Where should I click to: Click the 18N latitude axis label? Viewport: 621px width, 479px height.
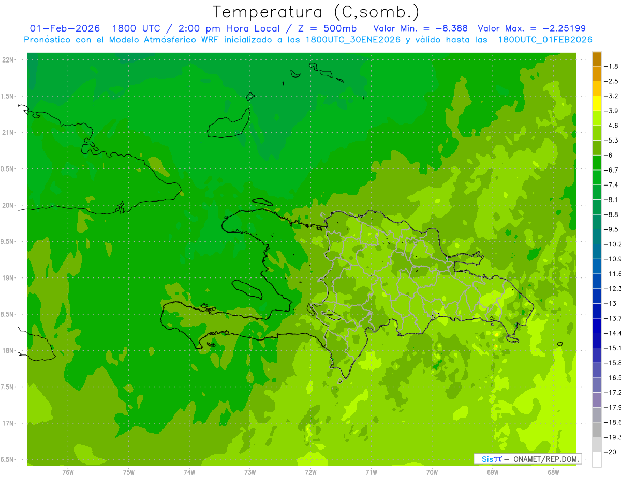click(9, 350)
